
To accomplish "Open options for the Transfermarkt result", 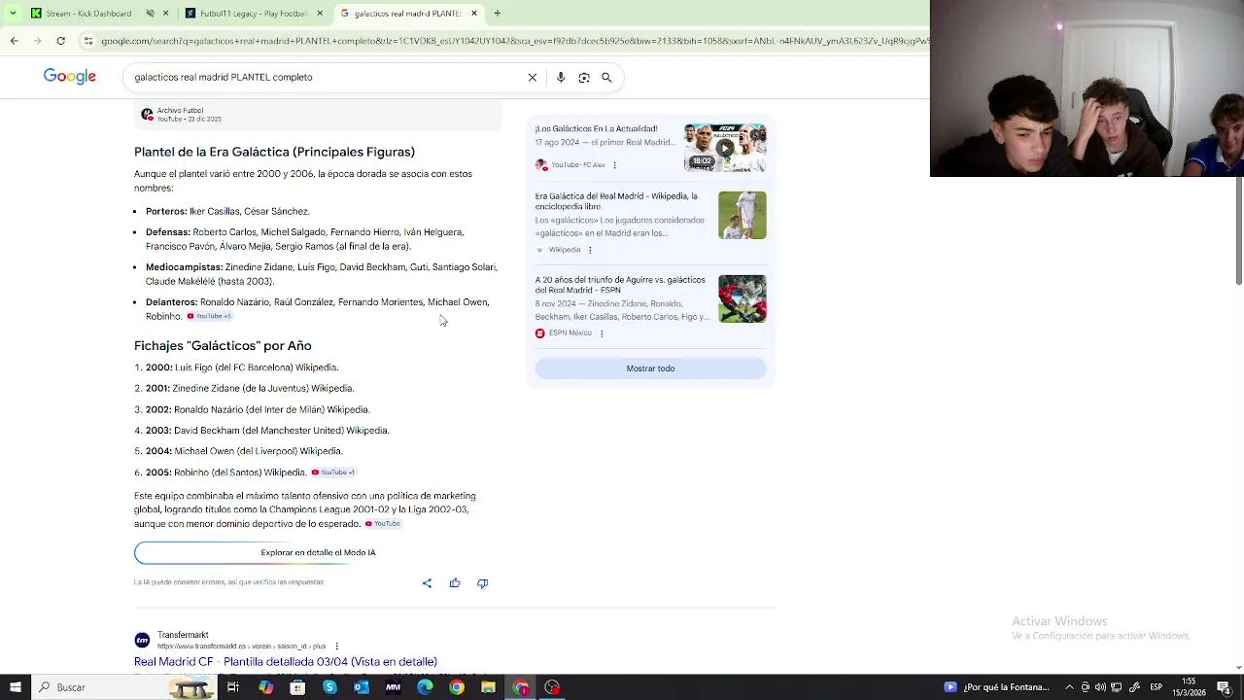I will coord(337,647).
